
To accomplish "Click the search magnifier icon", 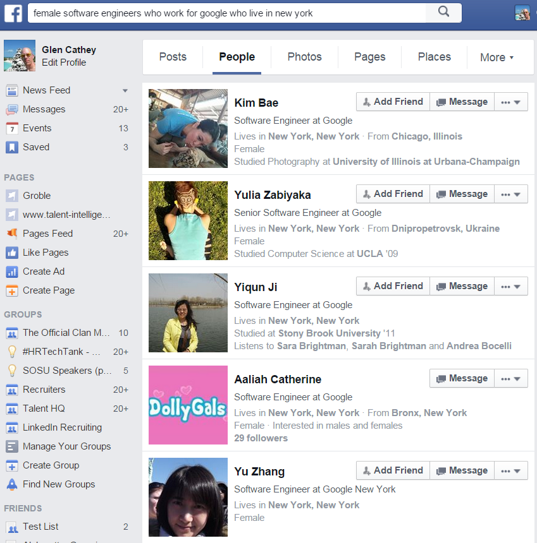I will [443, 12].
